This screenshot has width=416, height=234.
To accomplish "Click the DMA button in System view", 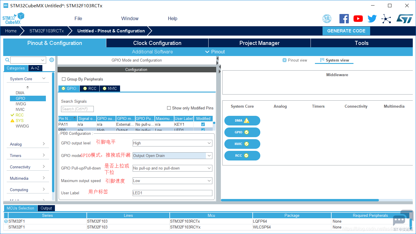I will coord(242,121).
